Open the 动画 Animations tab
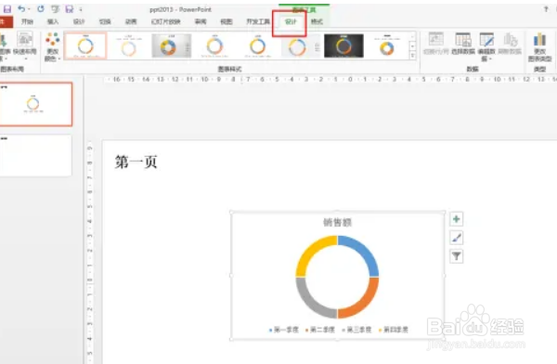 pyautogui.click(x=131, y=21)
